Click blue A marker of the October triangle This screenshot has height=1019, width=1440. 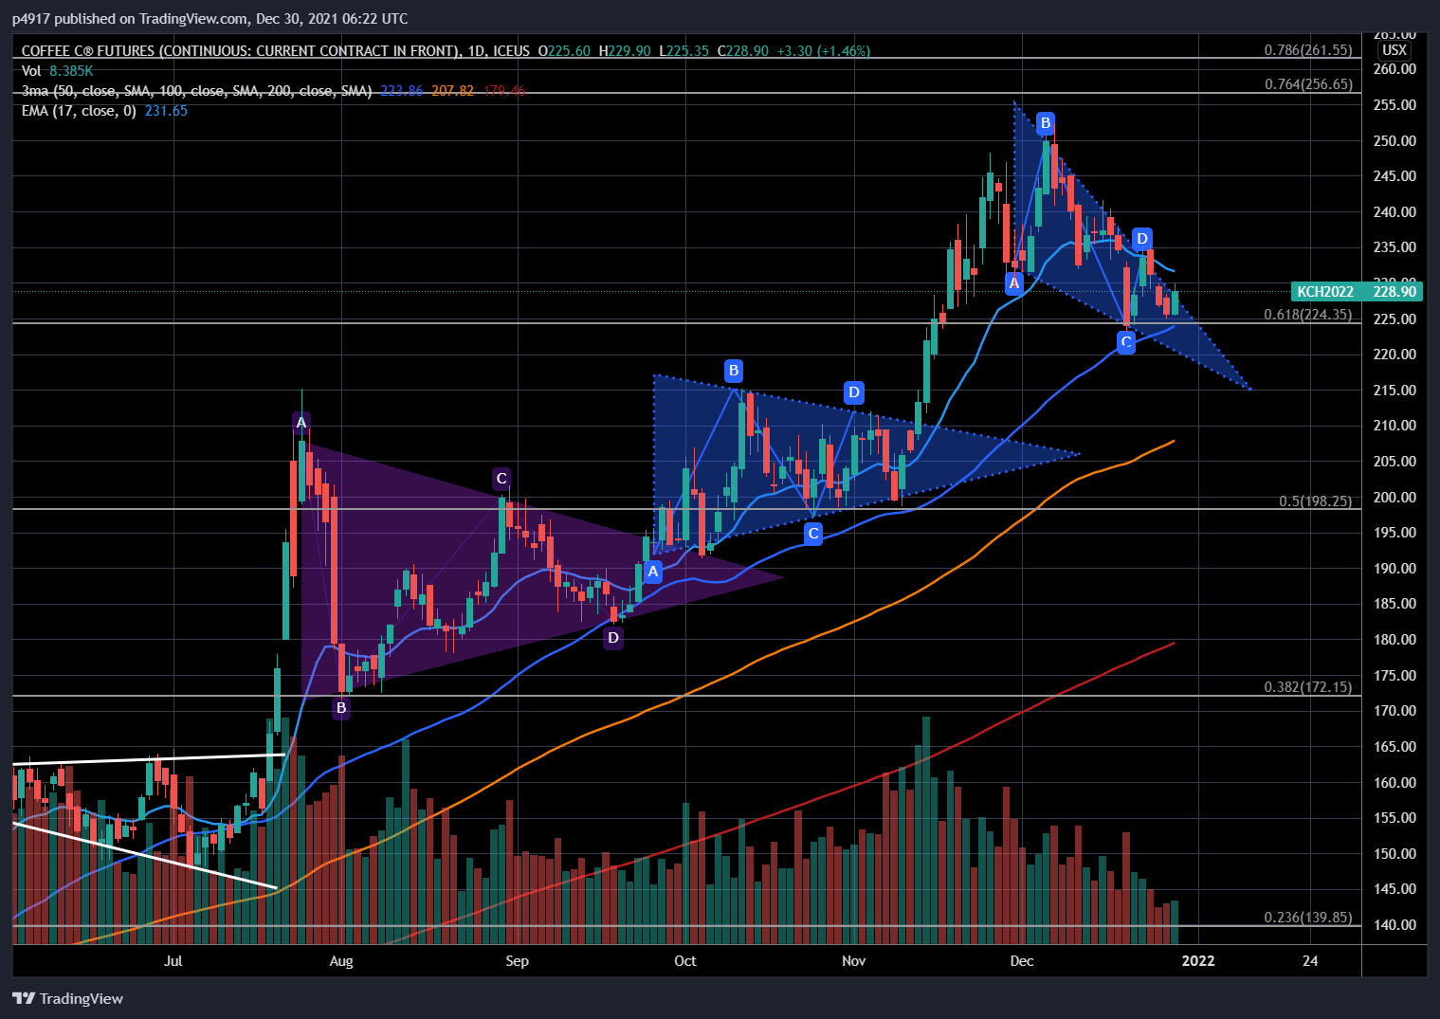[652, 571]
